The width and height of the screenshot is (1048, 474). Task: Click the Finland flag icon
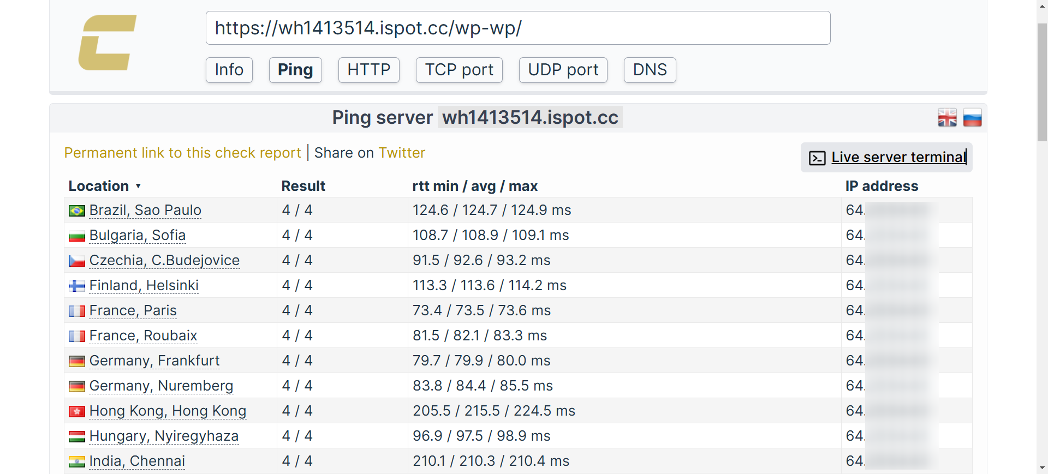coord(76,286)
